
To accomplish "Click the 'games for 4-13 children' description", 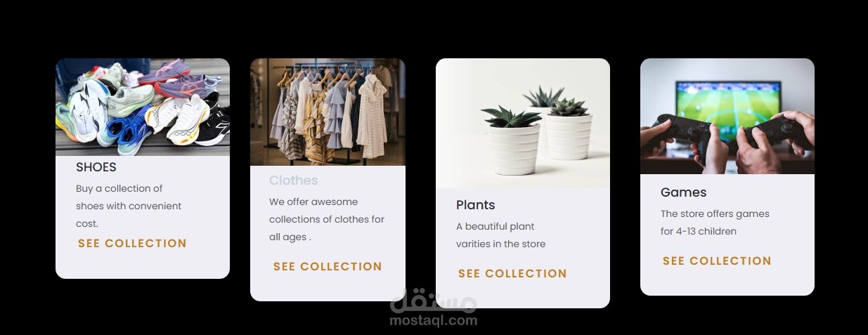I will [715, 223].
